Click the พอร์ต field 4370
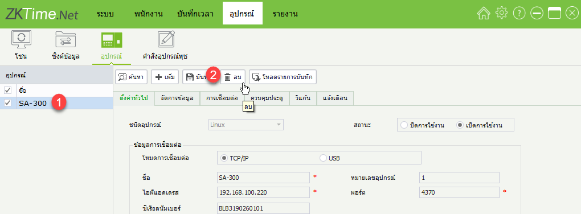The width and height of the screenshot is (581, 214). 460,192
